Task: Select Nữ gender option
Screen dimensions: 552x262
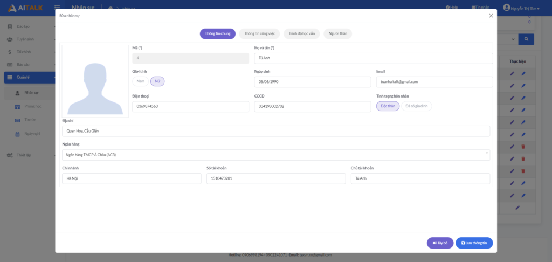Action: [x=157, y=81]
